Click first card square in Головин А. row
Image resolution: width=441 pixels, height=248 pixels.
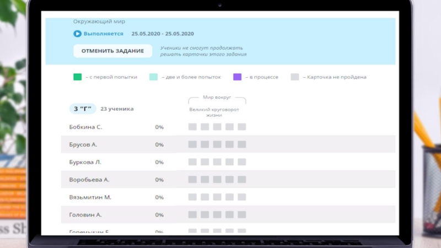[x=192, y=215]
